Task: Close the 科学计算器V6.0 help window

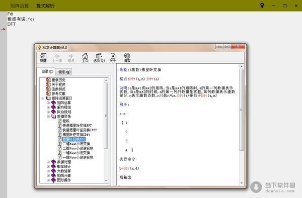Action: pos(238,47)
